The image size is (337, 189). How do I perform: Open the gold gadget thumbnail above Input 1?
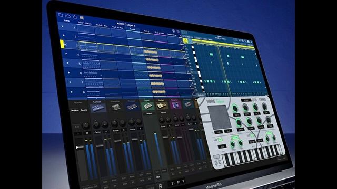point(162,106)
